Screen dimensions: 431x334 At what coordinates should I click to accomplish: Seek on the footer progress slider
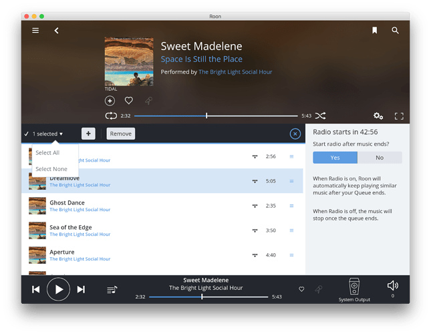(x=208, y=297)
